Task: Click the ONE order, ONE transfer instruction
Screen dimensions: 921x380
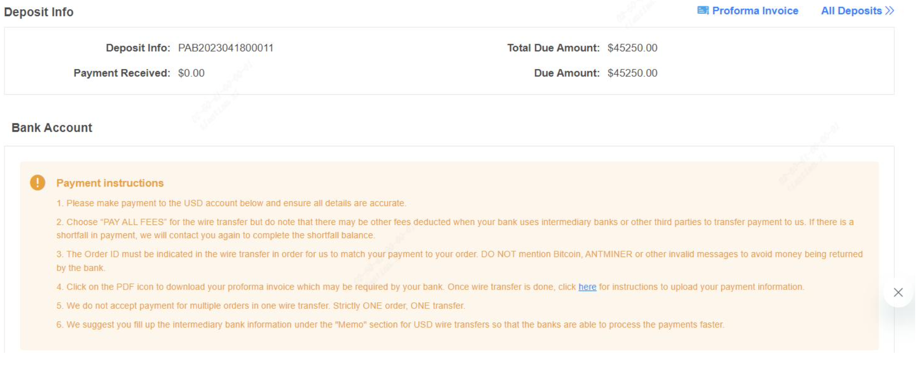Action: point(261,306)
